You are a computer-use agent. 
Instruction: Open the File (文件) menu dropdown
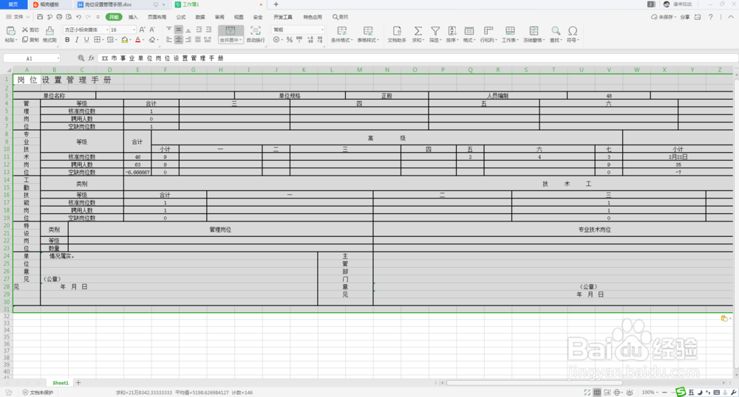click(x=18, y=17)
